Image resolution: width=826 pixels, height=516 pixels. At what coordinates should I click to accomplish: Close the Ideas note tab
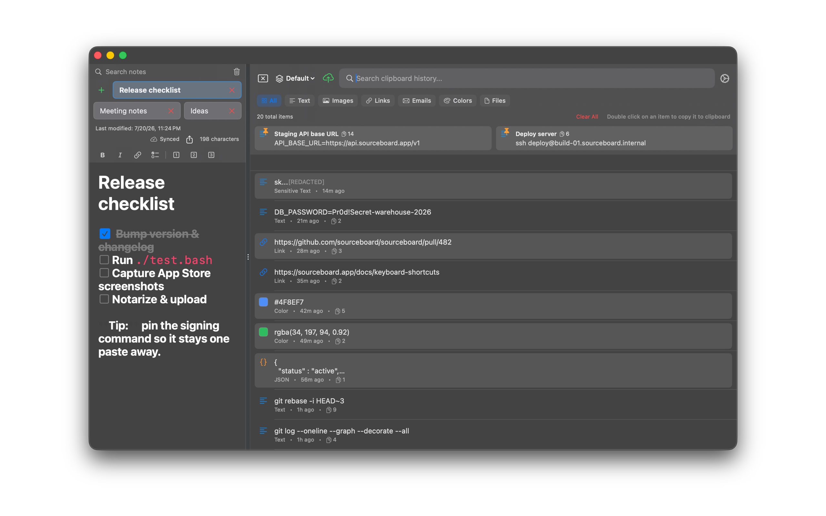click(x=232, y=111)
